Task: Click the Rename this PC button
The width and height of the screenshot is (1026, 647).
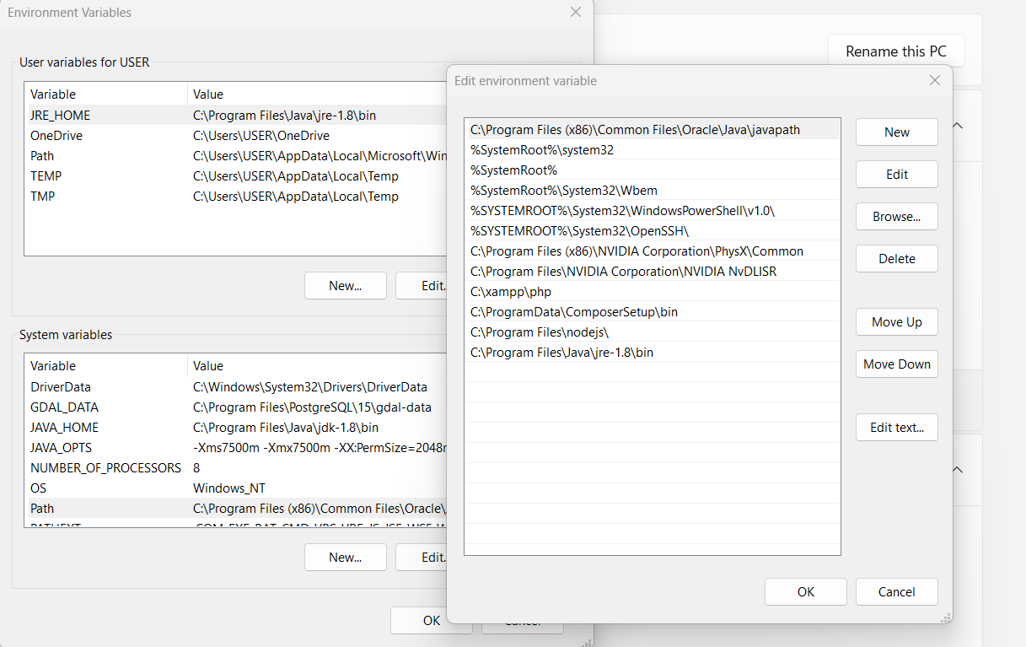Action: pyautogui.click(x=895, y=51)
